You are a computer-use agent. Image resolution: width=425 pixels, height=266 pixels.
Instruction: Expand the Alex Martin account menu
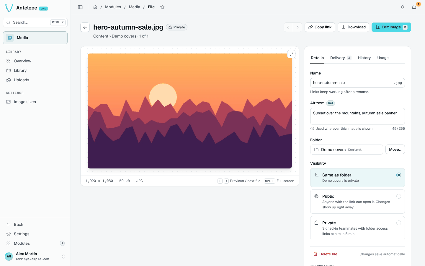(x=35, y=256)
